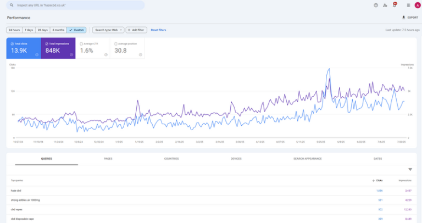Image resolution: width=422 pixels, height=223 pixels.
Task: Click the Inspect any URL input field
Action: click(75, 5)
